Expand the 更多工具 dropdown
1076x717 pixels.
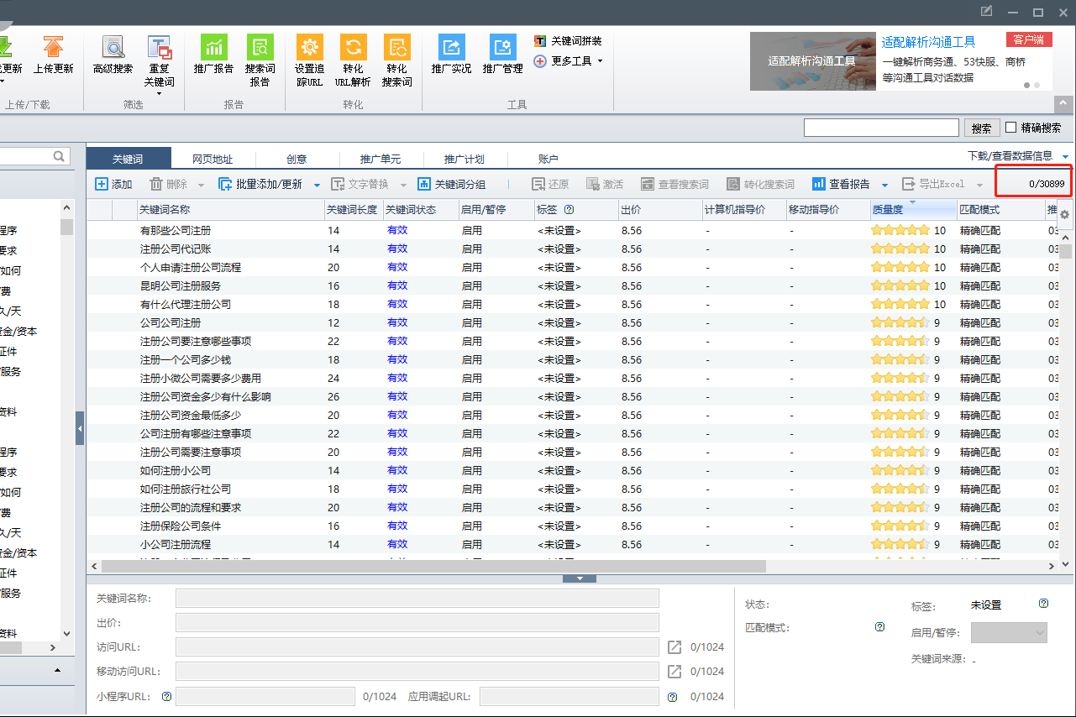pyautogui.click(x=600, y=61)
